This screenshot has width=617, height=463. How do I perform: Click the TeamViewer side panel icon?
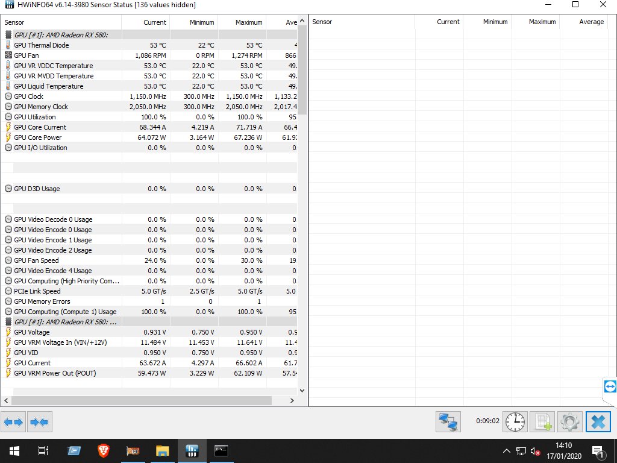[x=610, y=386]
